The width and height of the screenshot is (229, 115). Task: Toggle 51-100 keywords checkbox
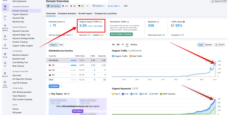pyautogui.click(x=150, y=94)
